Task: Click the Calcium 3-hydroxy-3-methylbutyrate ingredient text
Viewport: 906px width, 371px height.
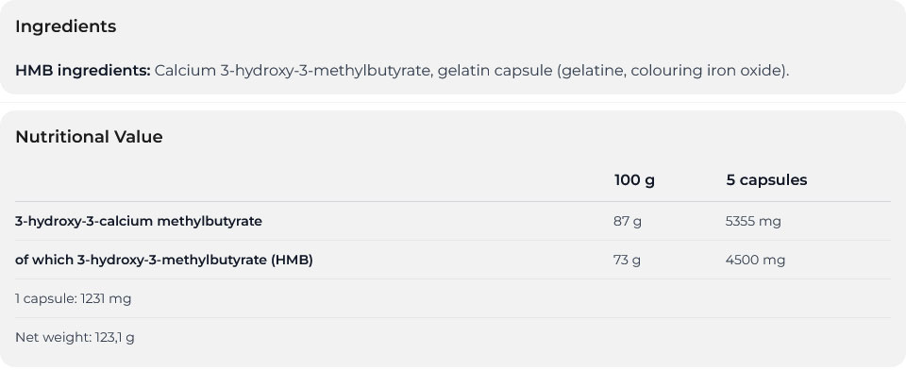Action: point(293,71)
